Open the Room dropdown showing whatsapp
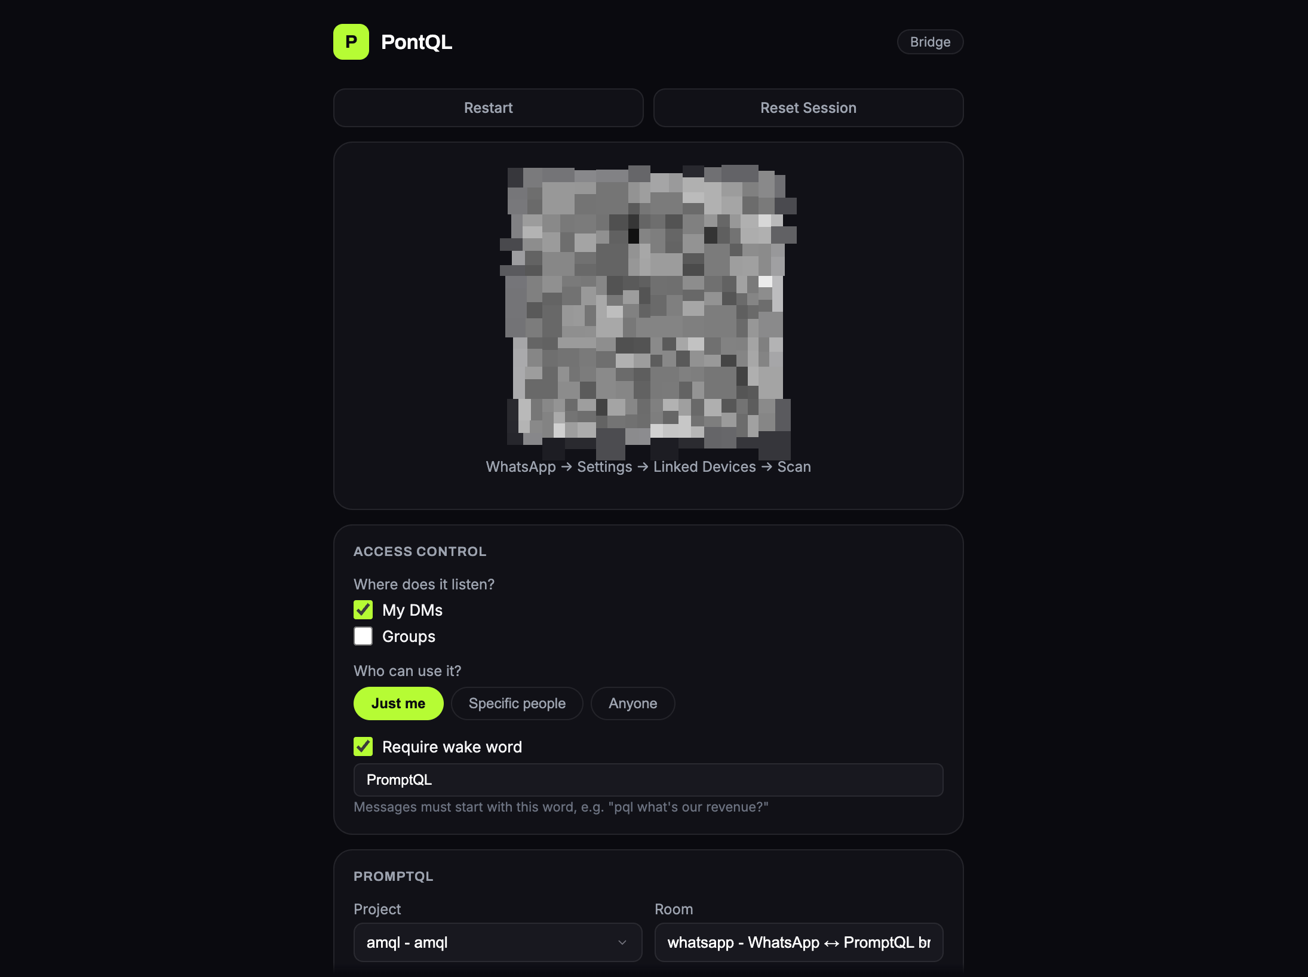 click(799, 942)
